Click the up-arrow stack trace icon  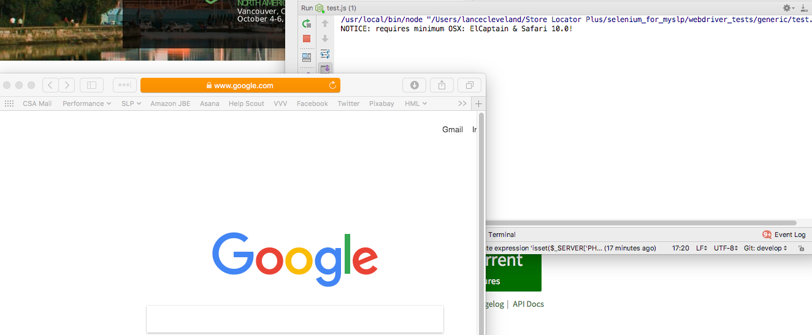(325, 23)
